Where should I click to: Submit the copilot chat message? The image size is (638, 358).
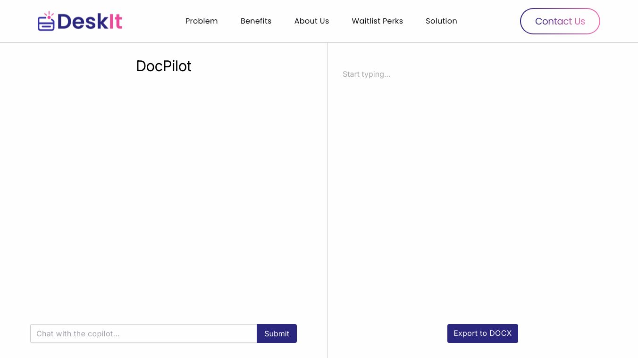coord(277,334)
